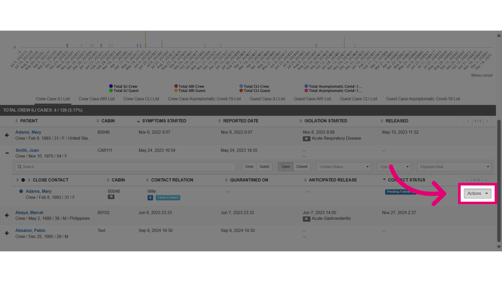Open Contact Status filter dropdown
This screenshot has width=502, height=282.
[x=344, y=167]
